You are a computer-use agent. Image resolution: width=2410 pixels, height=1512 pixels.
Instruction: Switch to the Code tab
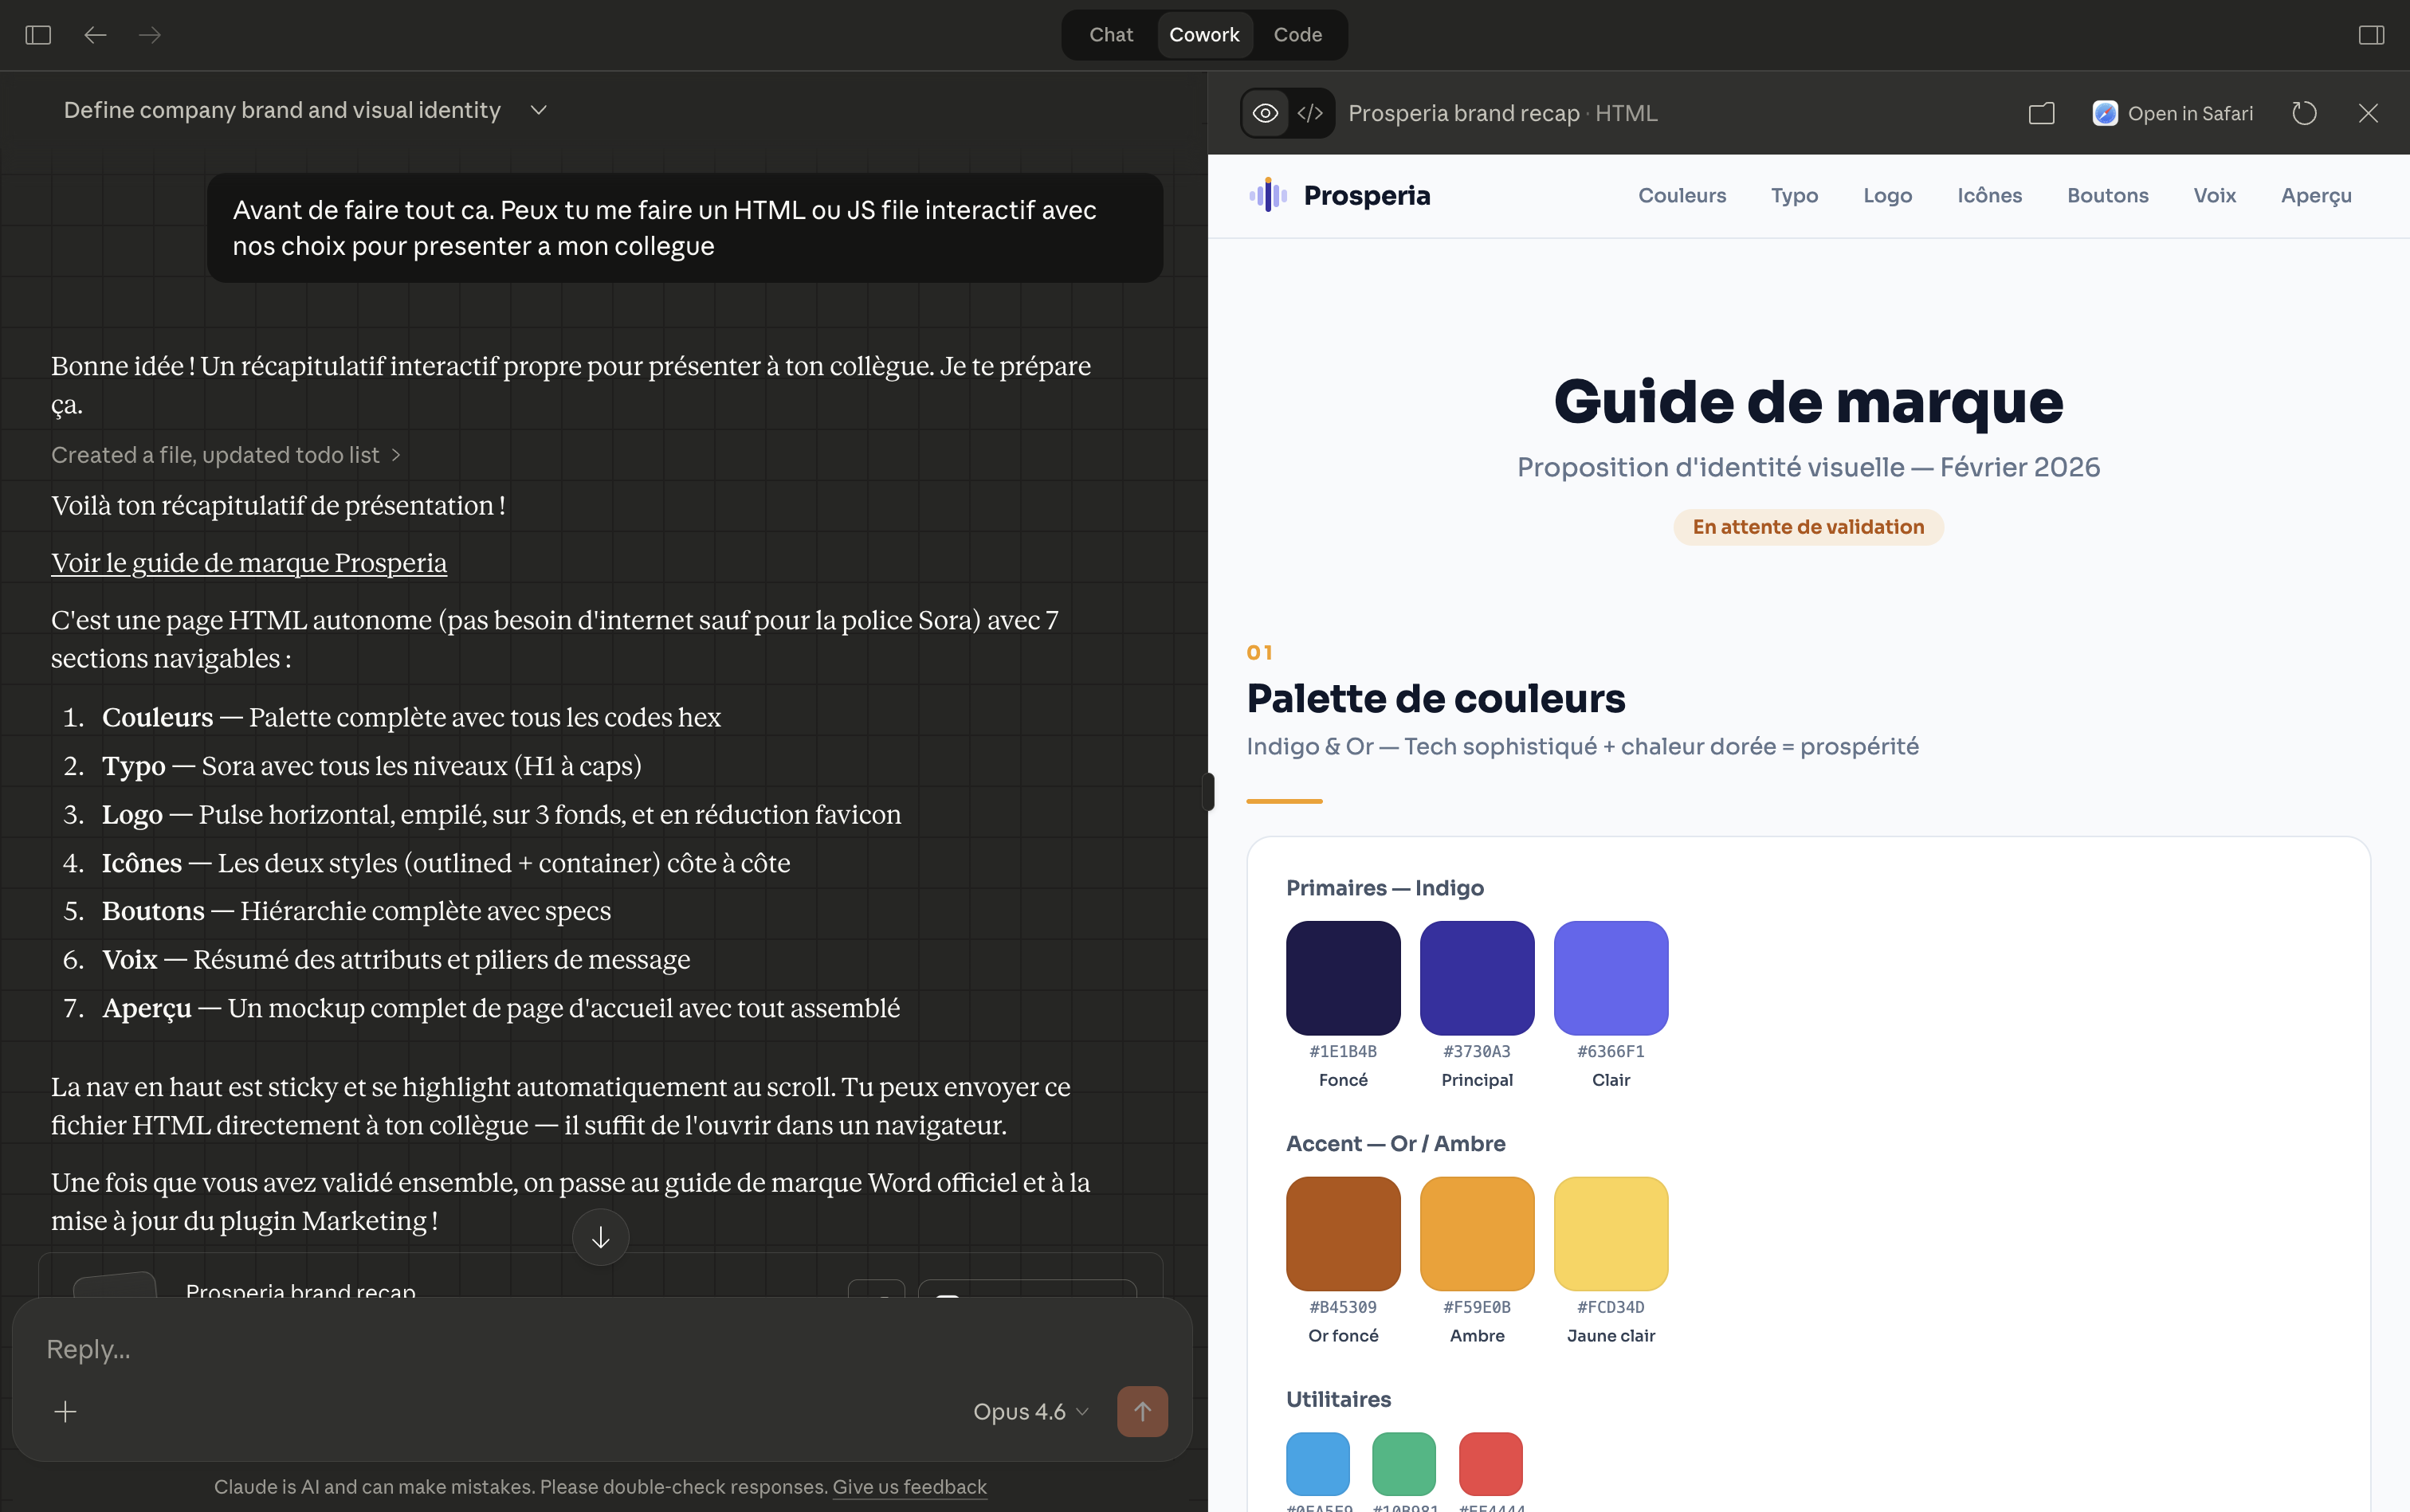tap(1297, 34)
